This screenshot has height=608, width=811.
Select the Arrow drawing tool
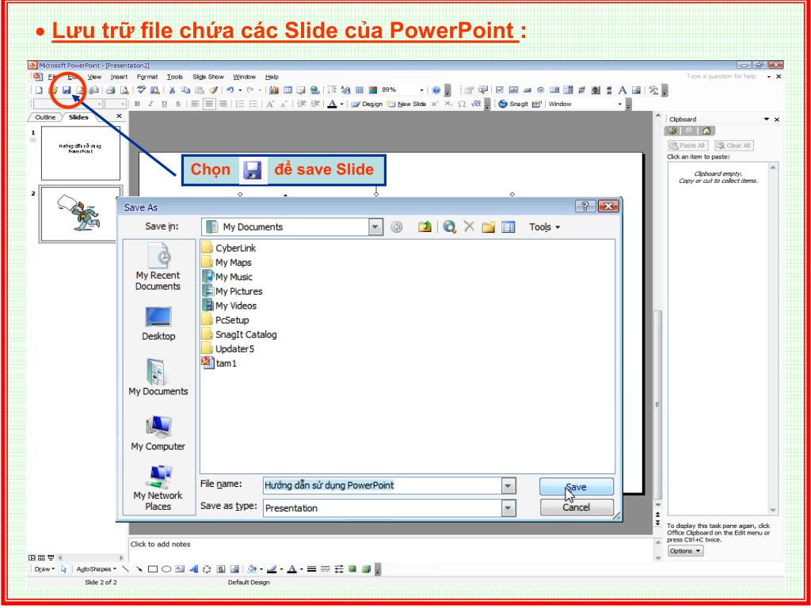click(x=139, y=569)
